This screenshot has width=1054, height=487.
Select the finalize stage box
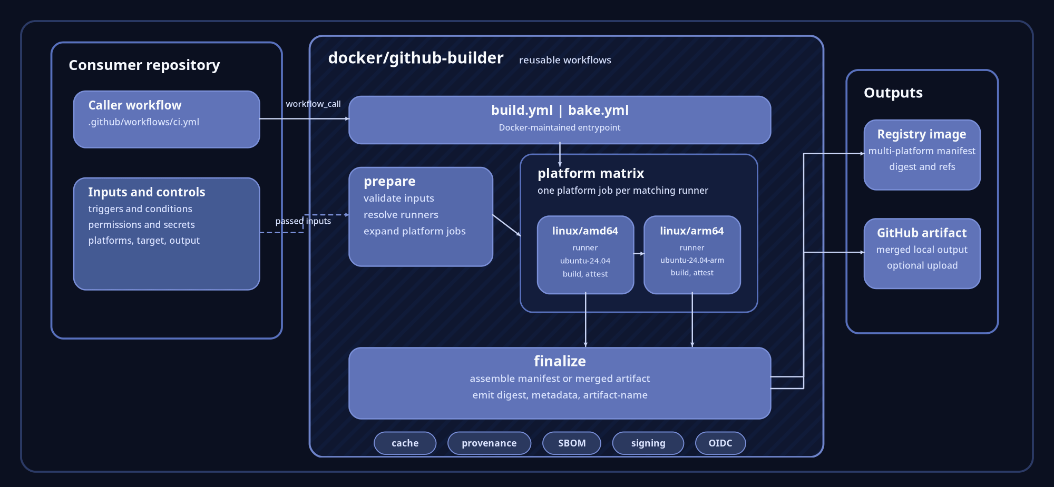pyautogui.click(x=560, y=383)
